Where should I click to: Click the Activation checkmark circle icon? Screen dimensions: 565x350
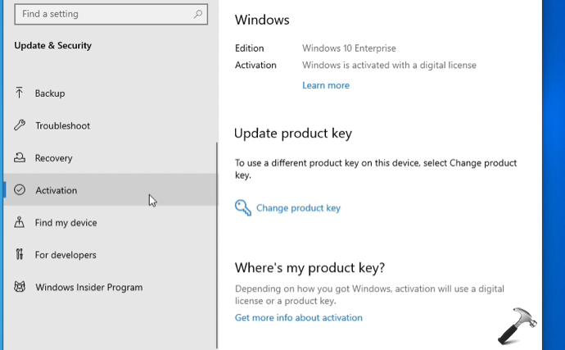tap(20, 190)
